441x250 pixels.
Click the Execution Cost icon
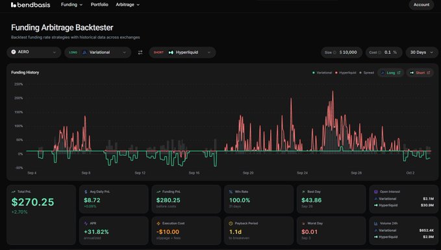point(158,223)
